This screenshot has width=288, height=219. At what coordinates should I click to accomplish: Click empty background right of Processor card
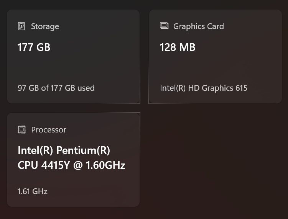tap(215, 161)
